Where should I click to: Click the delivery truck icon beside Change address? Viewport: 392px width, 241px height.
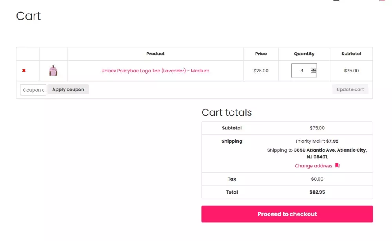pos(337,166)
